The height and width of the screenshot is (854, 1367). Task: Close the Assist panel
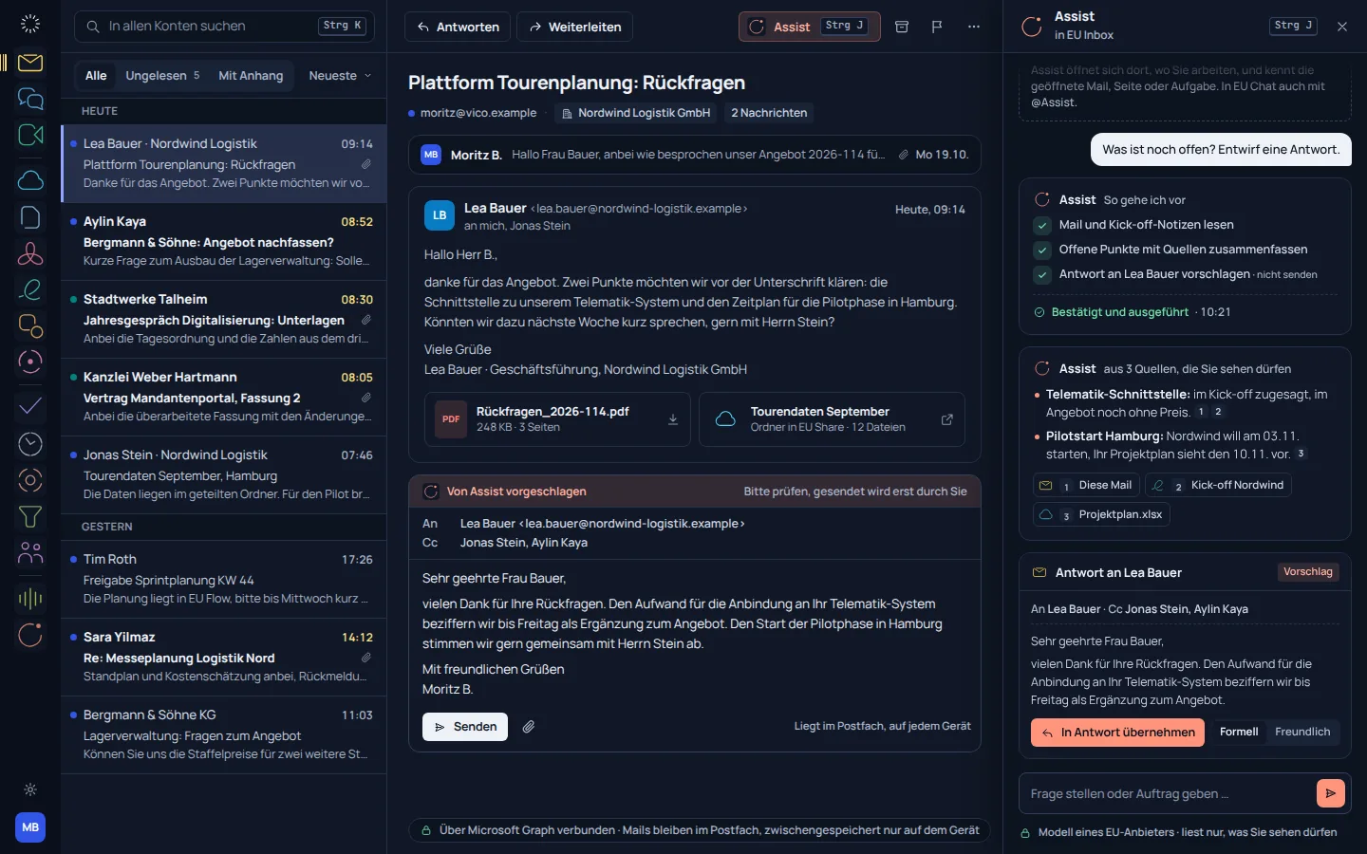[1342, 27]
